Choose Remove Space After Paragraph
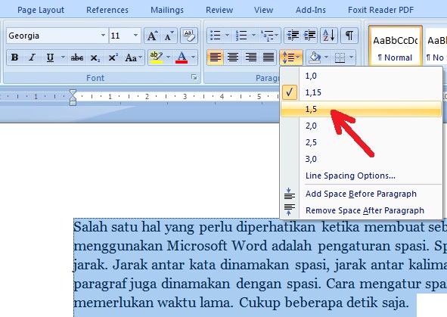 (362, 210)
